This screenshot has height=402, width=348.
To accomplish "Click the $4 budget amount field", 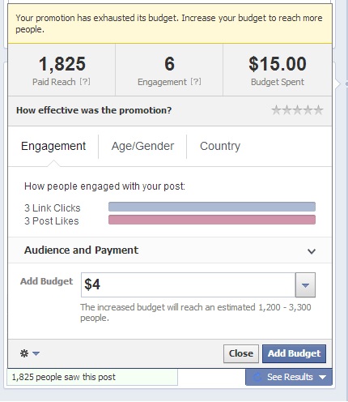I will 189,285.
